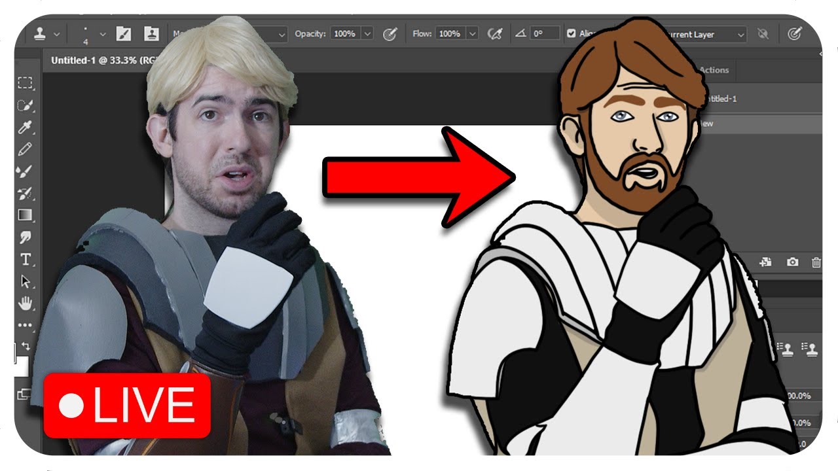Toggle the Clone Source panel icon in options bar
Screen dimensions: 838x471
(151, 34)
